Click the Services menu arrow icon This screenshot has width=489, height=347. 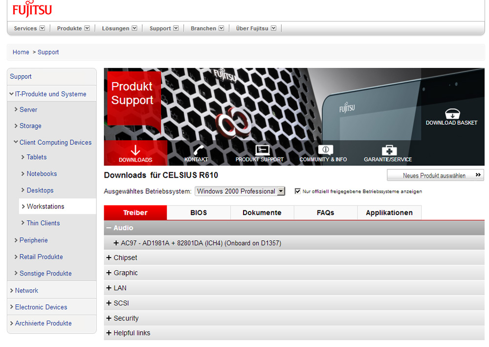point(42,28)
